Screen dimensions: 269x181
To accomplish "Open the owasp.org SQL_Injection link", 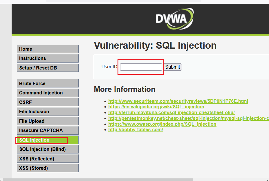I will [x=162, y=124].
